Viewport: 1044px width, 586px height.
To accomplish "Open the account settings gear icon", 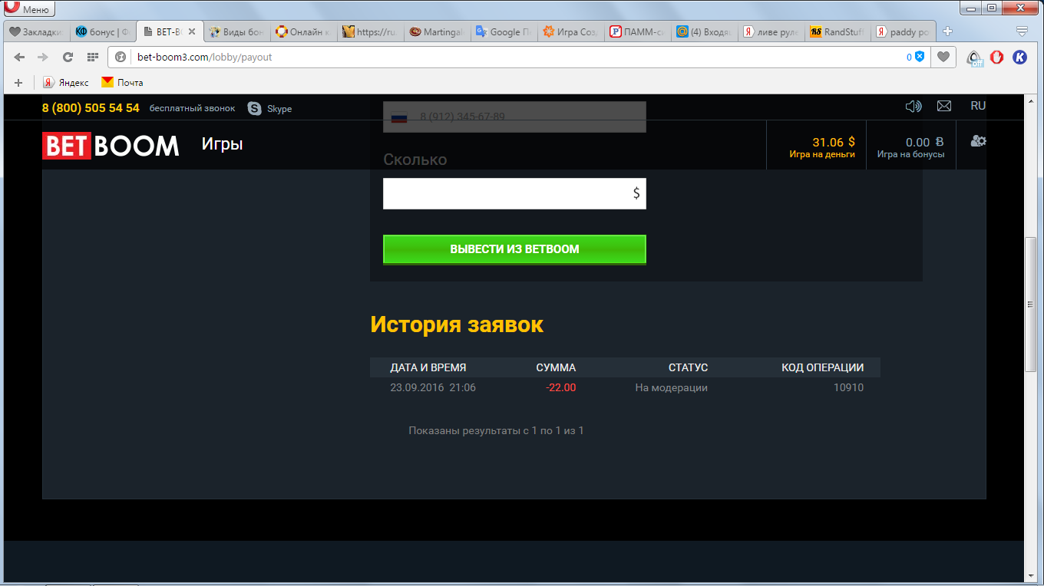I will (x=979, y=141).
